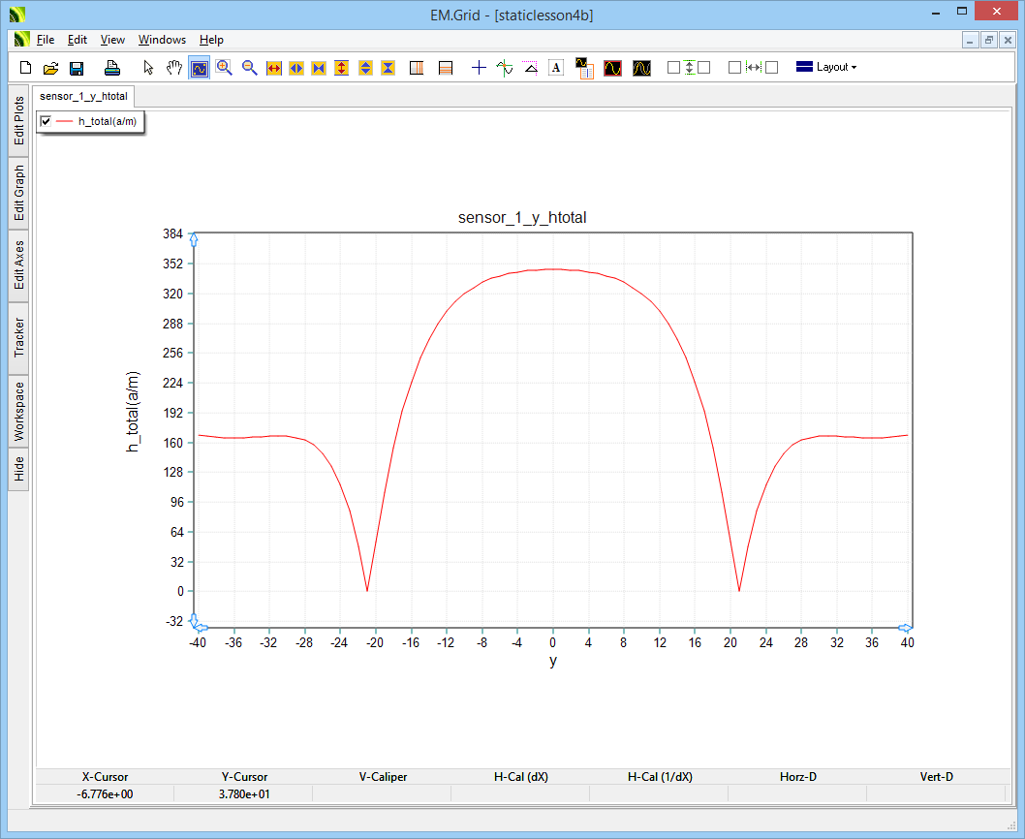Click the top blue handle on the y-axis
The width and height of the screenshot is (1025, 839).
(194, 239)
